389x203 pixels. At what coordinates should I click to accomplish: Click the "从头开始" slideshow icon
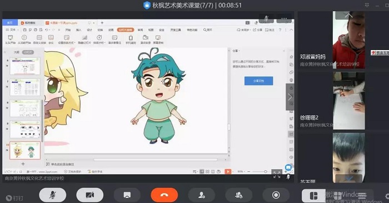(11, 39)
